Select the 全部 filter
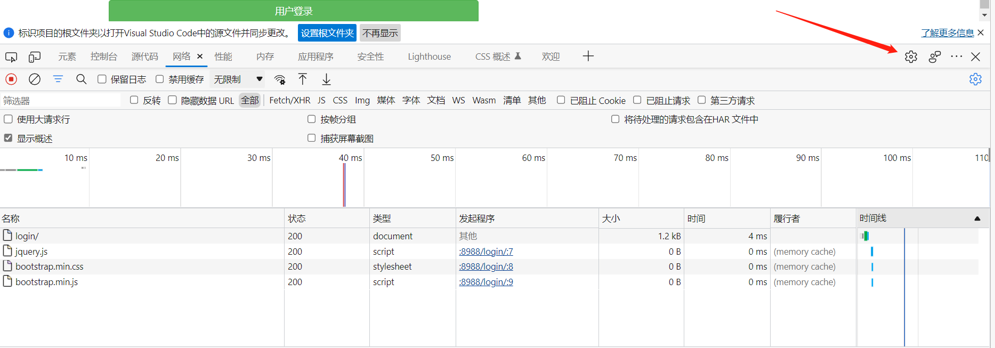Image resolution: width=995 pixels, height=348 pixels. click(x=249, y=100)
